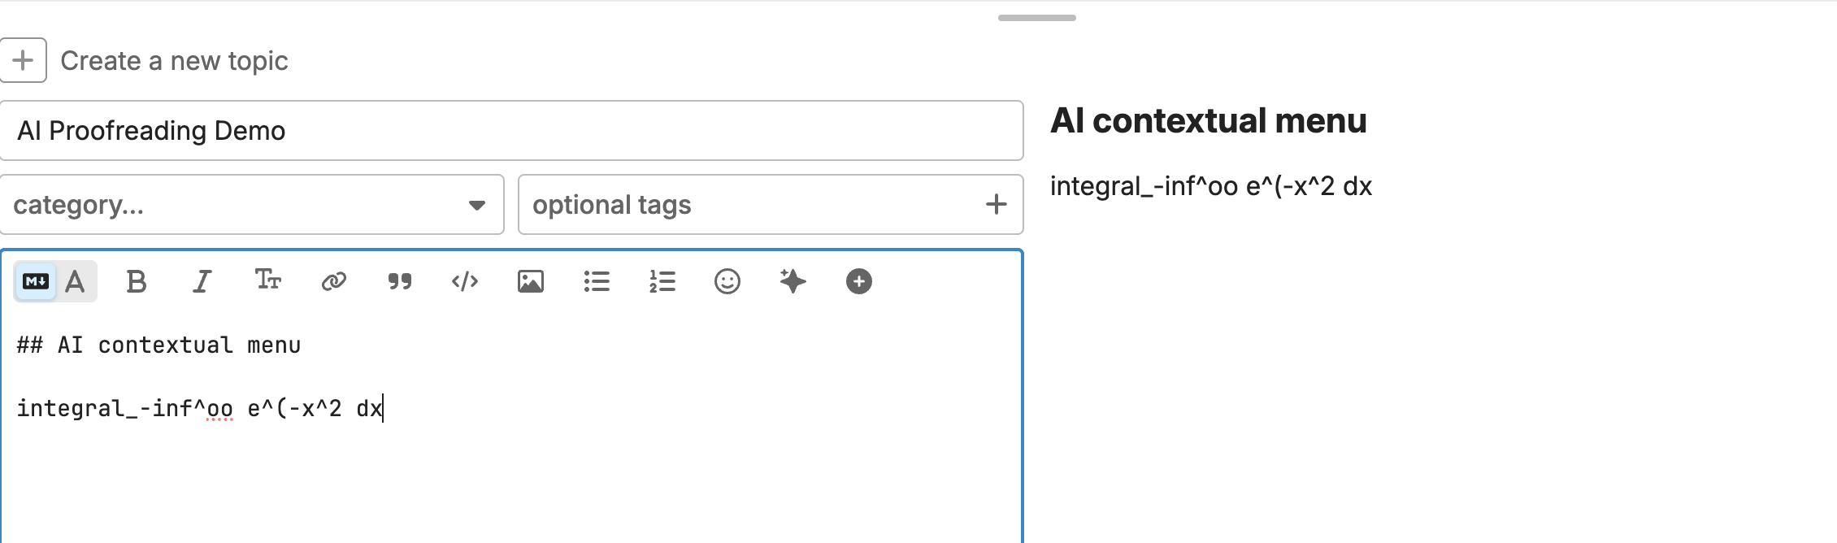Switch editor to rich text mode
Image resolution: width=1837 pixels, height=543 pixels.
click(x=76, y=282)
